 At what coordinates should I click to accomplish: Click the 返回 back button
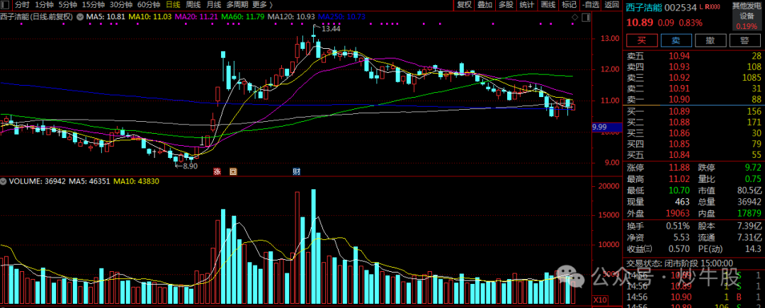[x=612, y=5]
